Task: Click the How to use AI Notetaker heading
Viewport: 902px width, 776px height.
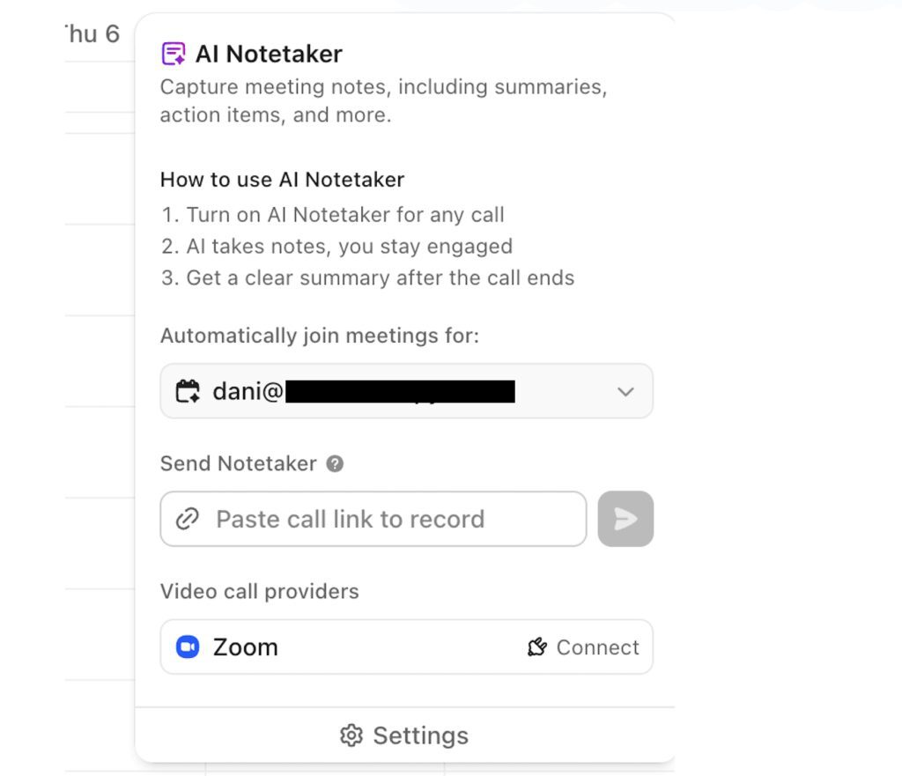Action: pos(282,180)
